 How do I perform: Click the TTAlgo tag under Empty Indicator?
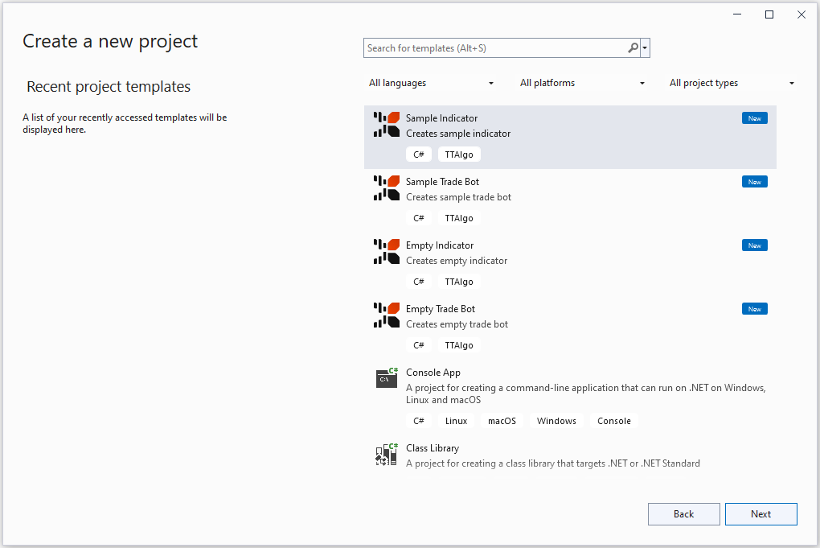coord(459,282)
